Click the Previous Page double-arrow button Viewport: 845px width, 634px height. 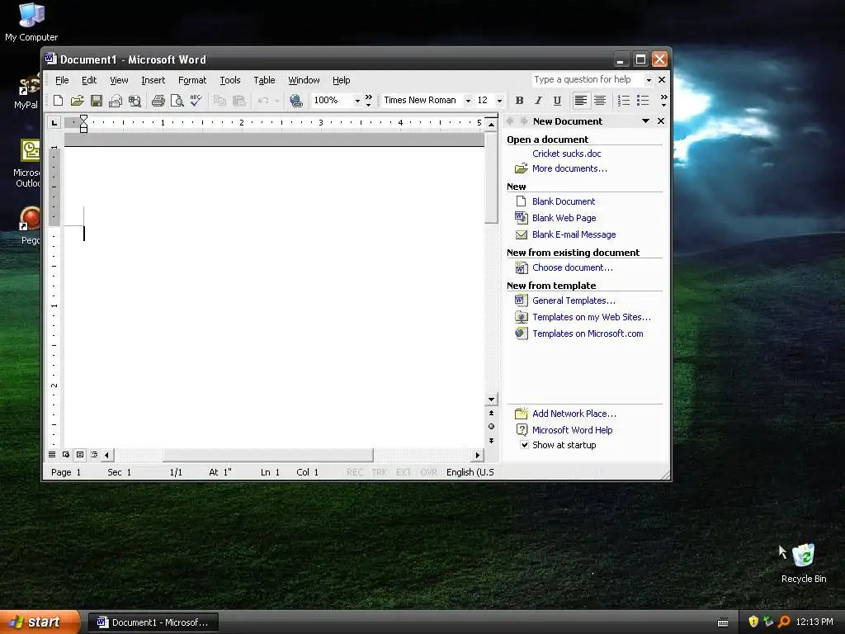[x=491, y=413]
